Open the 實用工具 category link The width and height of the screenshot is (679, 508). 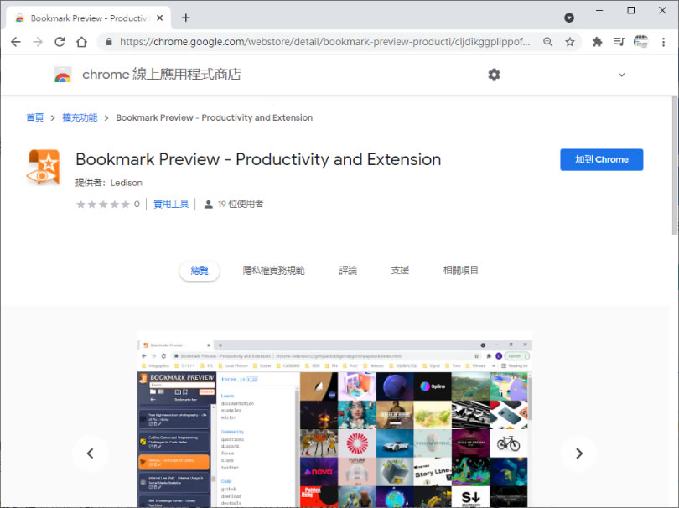coord(171,204)
